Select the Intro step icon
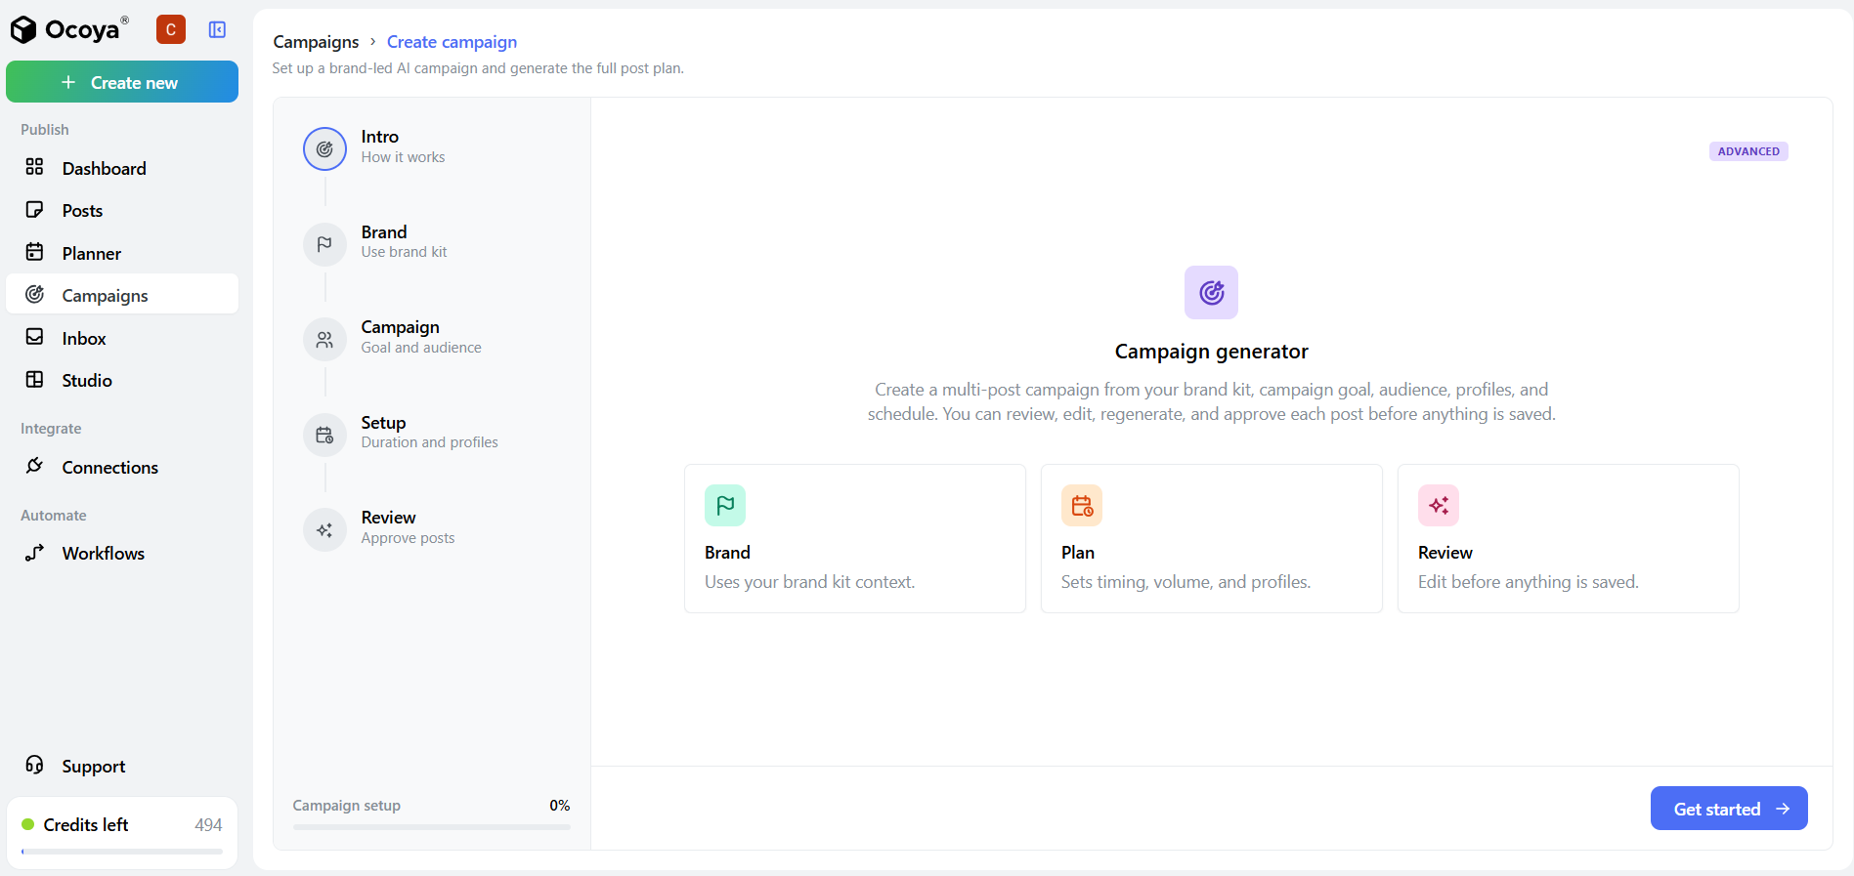1854x876 pixels. click(x=324, y=149)
